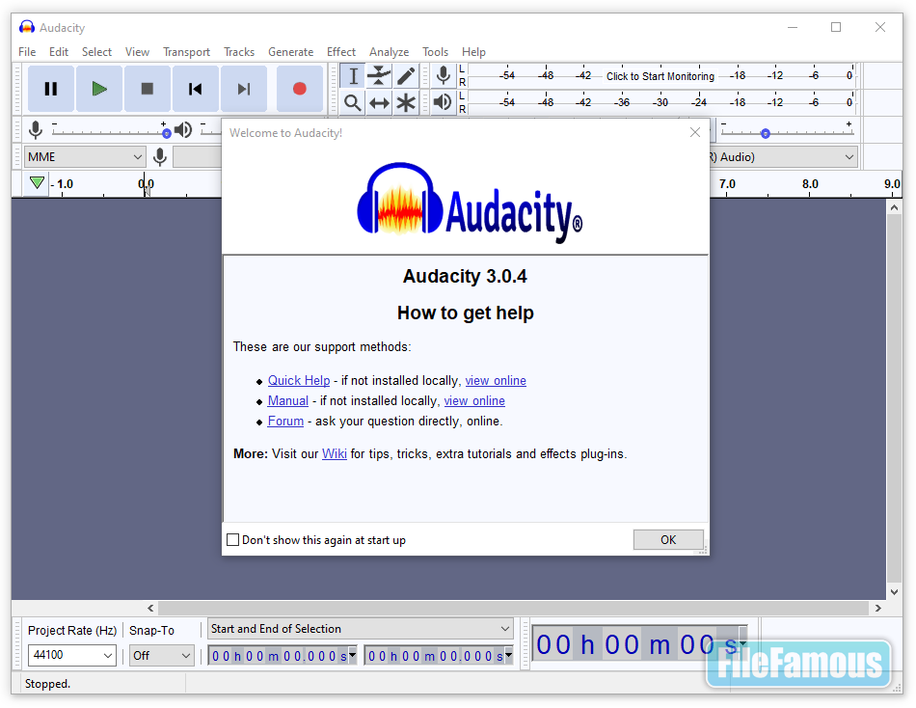Open the Wiki link
The image size is (916, 708).
click(x=335, y=453)
